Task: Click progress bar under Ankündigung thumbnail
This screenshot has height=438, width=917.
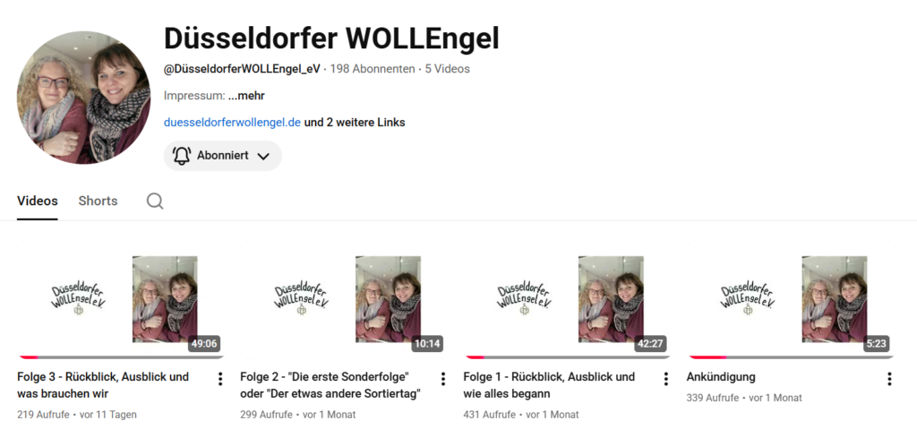Action: click(791, 356)
